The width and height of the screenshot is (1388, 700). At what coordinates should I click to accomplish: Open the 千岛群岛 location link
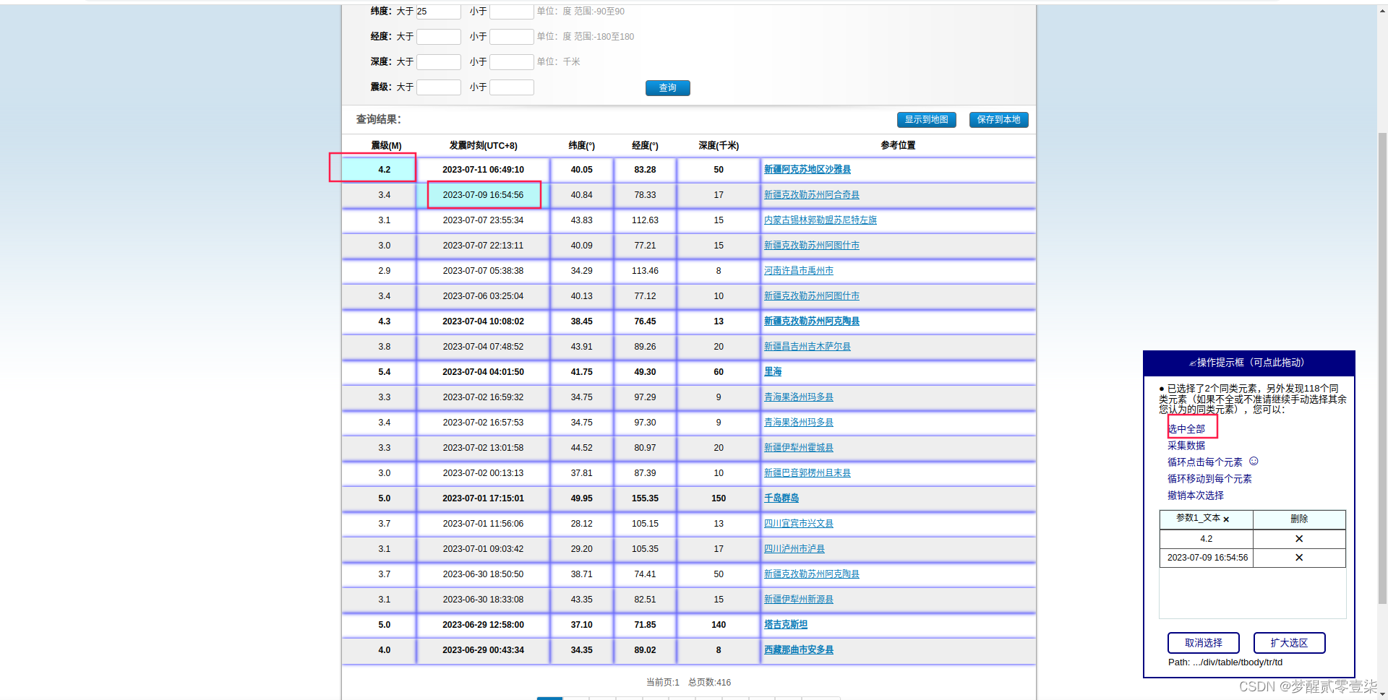[x=781, y=498]
